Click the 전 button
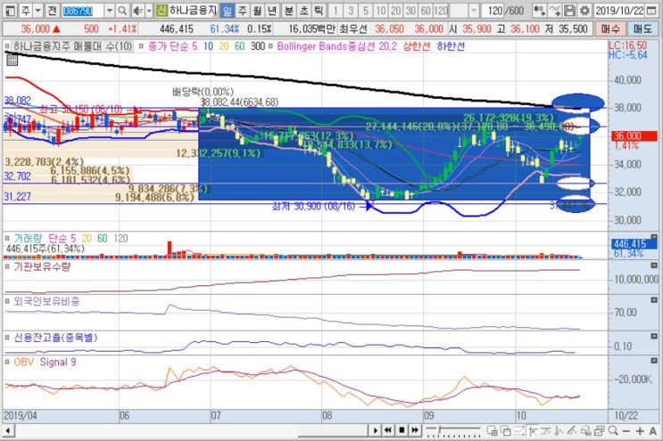Viewport: 663px width, 441px height. pyautogui.click(x=52, y=10)
